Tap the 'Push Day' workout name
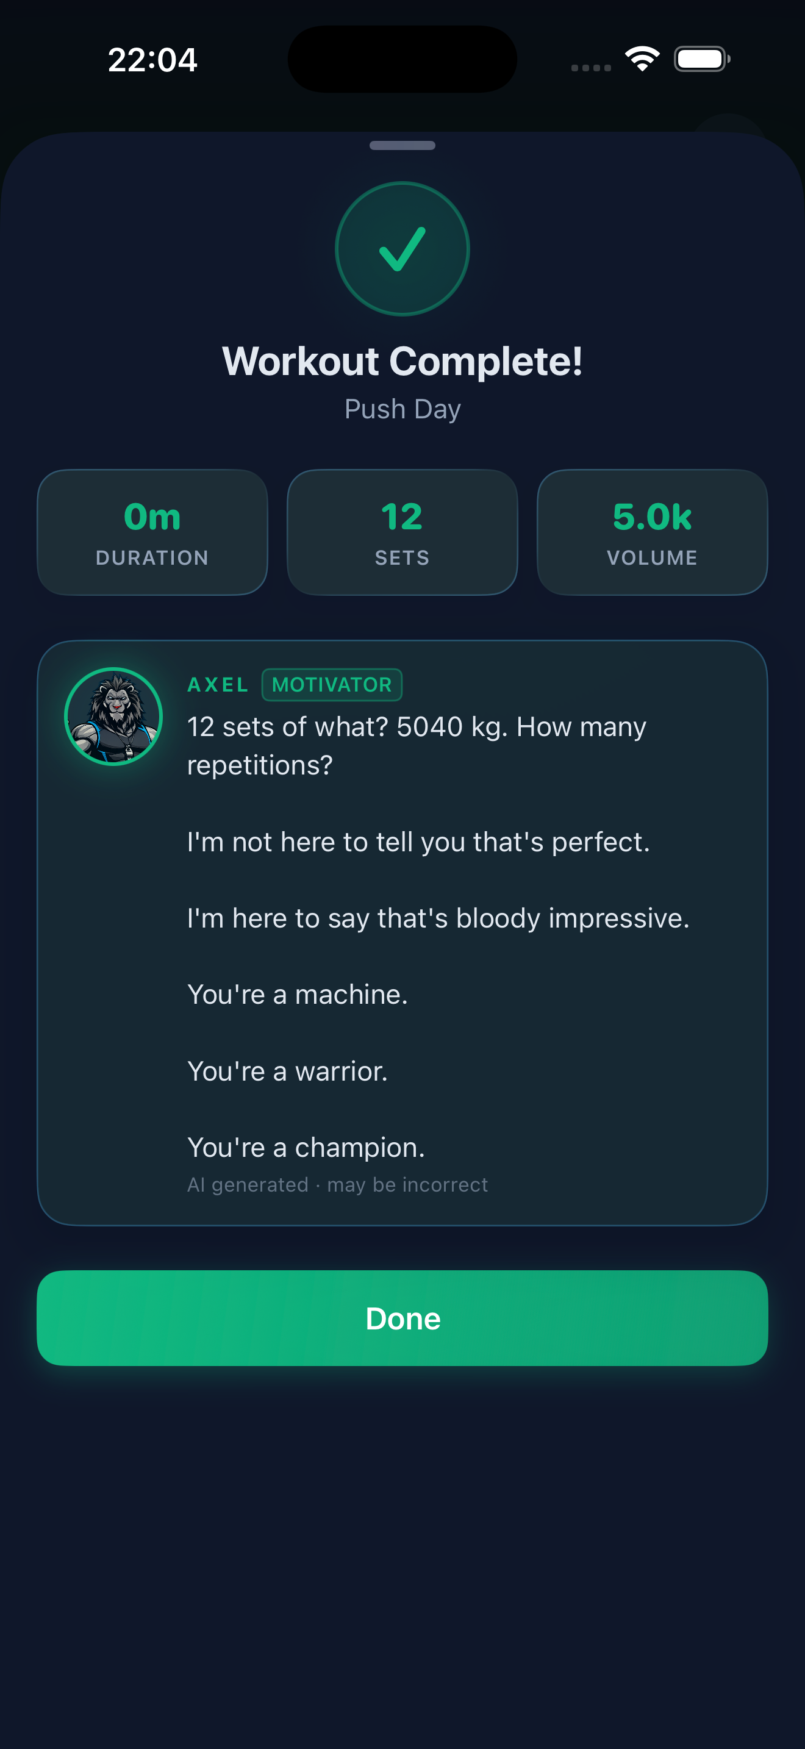 402,409
